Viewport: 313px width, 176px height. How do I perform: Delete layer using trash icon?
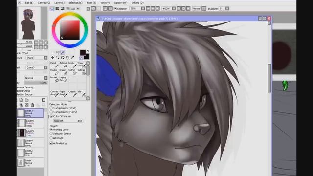pyautogui.click(x=32, y=105)
